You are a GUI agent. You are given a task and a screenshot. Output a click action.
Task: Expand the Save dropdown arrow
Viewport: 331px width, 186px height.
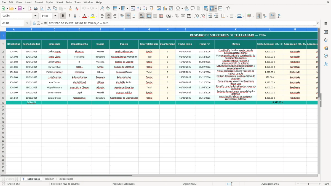point(23,9)
